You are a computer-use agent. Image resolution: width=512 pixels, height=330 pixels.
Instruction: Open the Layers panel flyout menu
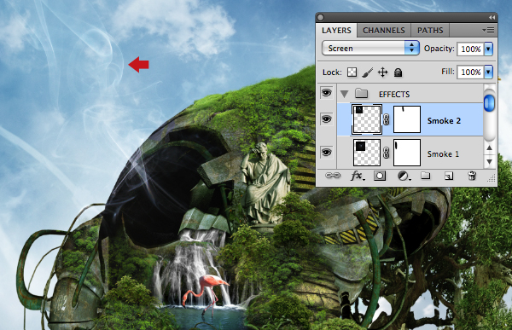coord(488,31)
